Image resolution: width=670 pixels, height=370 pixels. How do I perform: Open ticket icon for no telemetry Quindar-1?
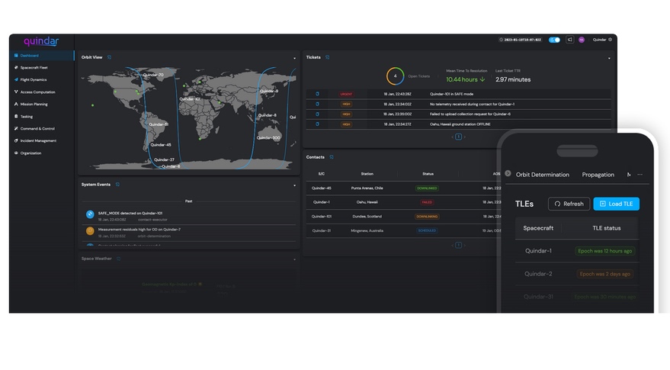click(317, 104)
